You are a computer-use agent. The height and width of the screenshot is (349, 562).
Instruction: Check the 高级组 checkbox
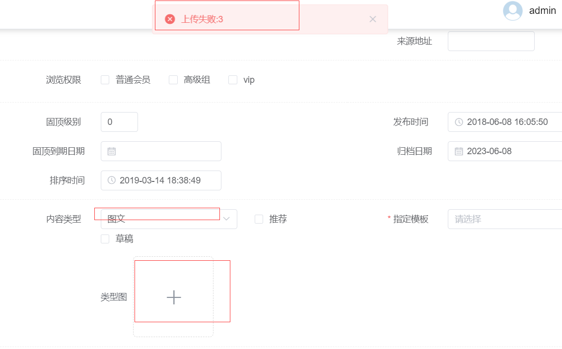pos(173,80)
